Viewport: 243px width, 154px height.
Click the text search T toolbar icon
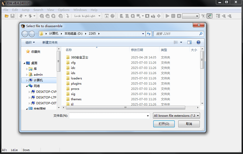tap(48, 16)
